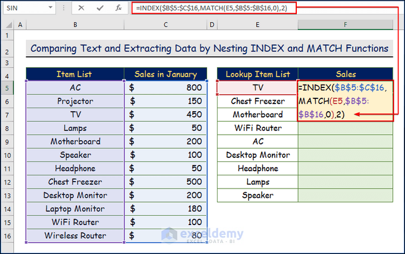Click editing cell F5 with INDEX formula
405x254 pixels.
345,101
